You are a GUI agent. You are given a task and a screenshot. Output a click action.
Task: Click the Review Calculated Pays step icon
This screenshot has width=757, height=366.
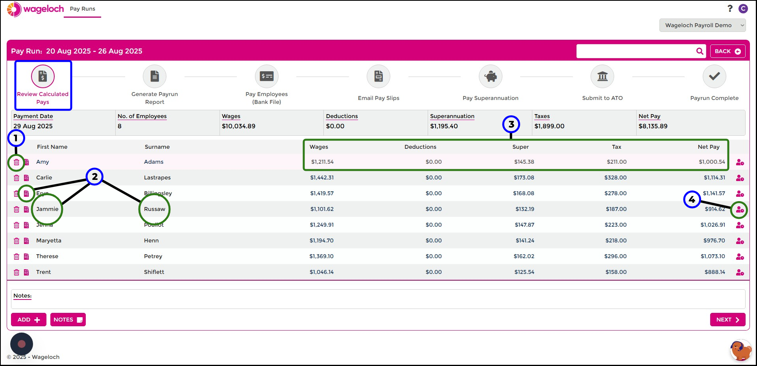[42, 76]
